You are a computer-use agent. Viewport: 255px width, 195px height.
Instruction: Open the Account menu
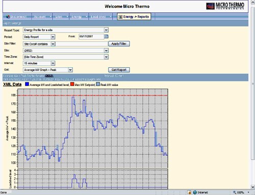tap(42, 17)
